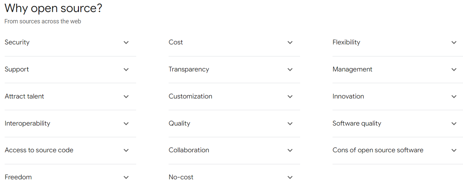Click the Customization chevron arrow
Viewport: 463px width, 187px height.
[x=290, y=97]
